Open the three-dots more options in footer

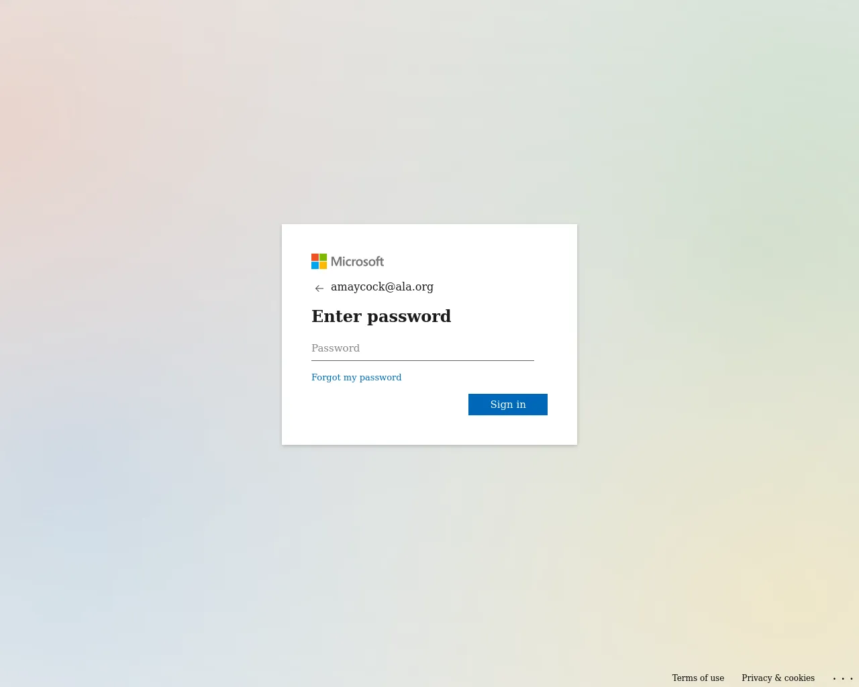click(x=843, y=678)
